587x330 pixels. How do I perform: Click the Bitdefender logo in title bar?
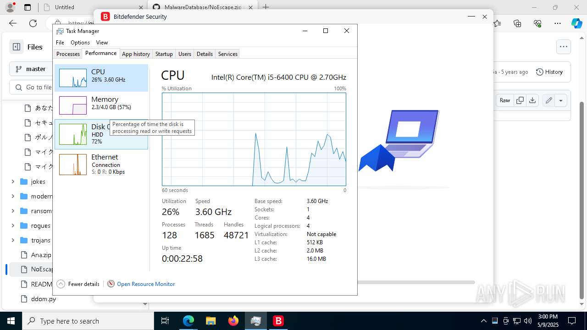coord(105,16)
